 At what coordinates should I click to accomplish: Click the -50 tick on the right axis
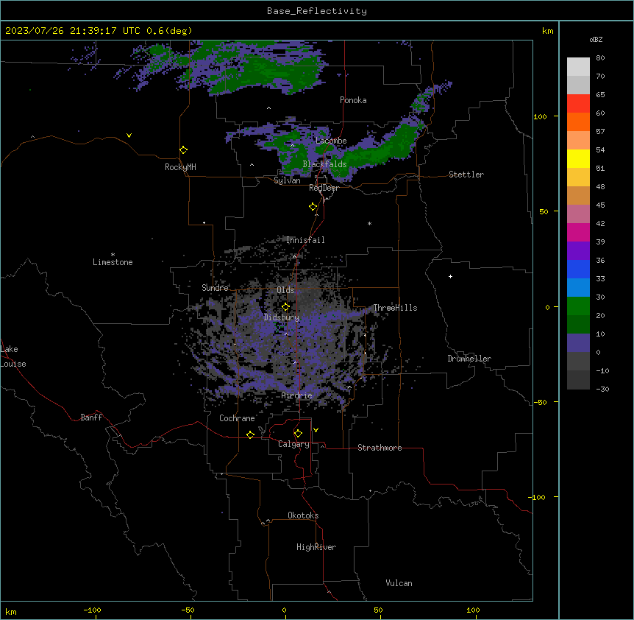pyautogui.click(x=540, y=402)
